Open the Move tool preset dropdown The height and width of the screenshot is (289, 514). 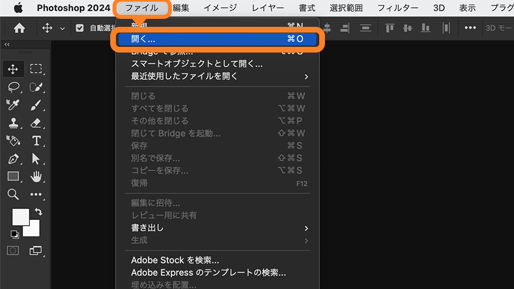click(62, 28)
